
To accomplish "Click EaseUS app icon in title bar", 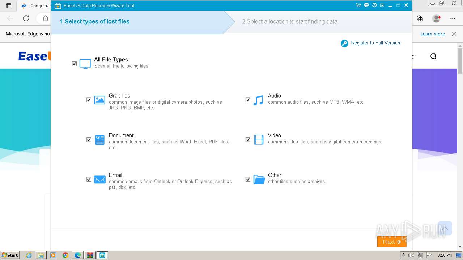I will point(58,6).
